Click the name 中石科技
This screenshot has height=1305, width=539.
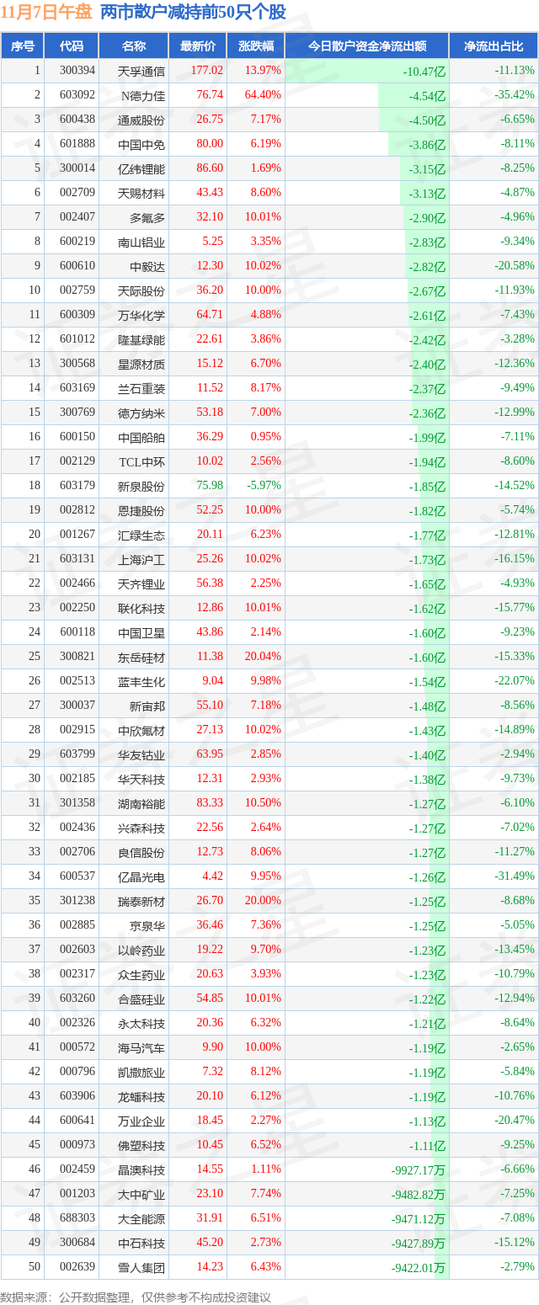pyautogui.click(x=141, y=1243)
